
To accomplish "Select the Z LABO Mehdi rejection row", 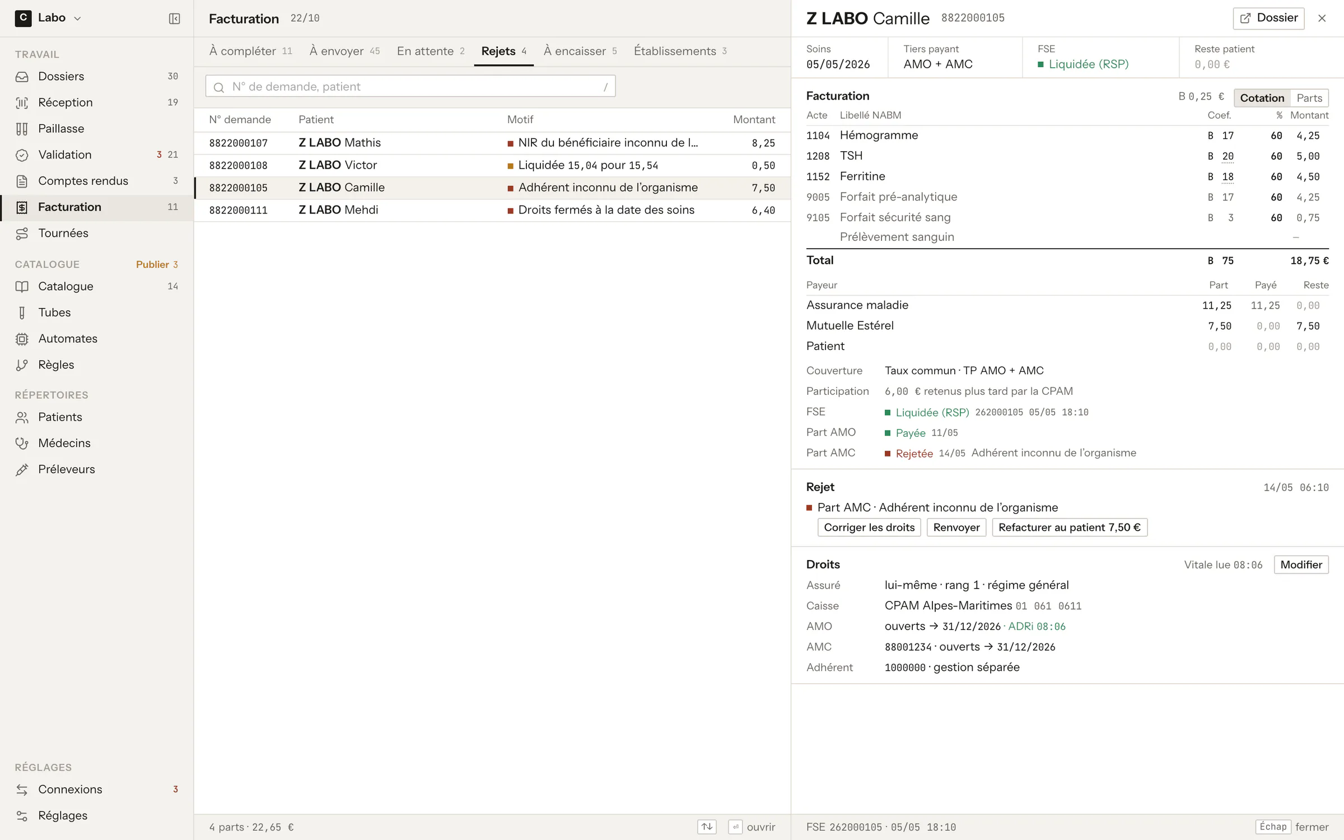I will pos(492,210).
